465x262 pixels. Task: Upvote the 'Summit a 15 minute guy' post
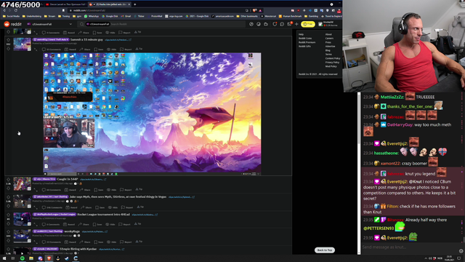(8, 39)
